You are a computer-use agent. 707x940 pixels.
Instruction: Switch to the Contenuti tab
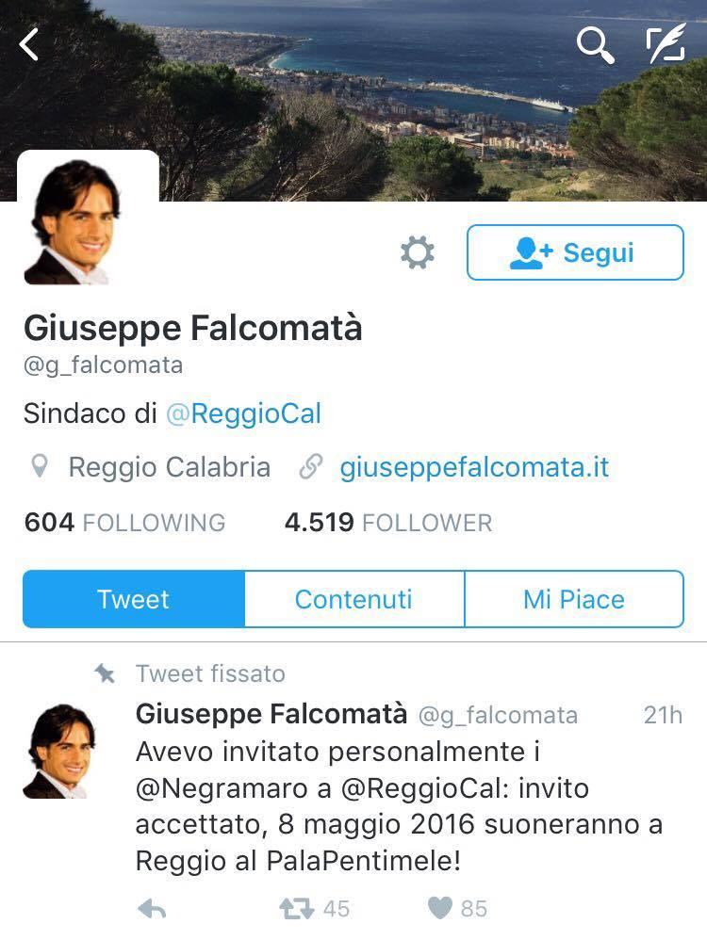(354, 599)
